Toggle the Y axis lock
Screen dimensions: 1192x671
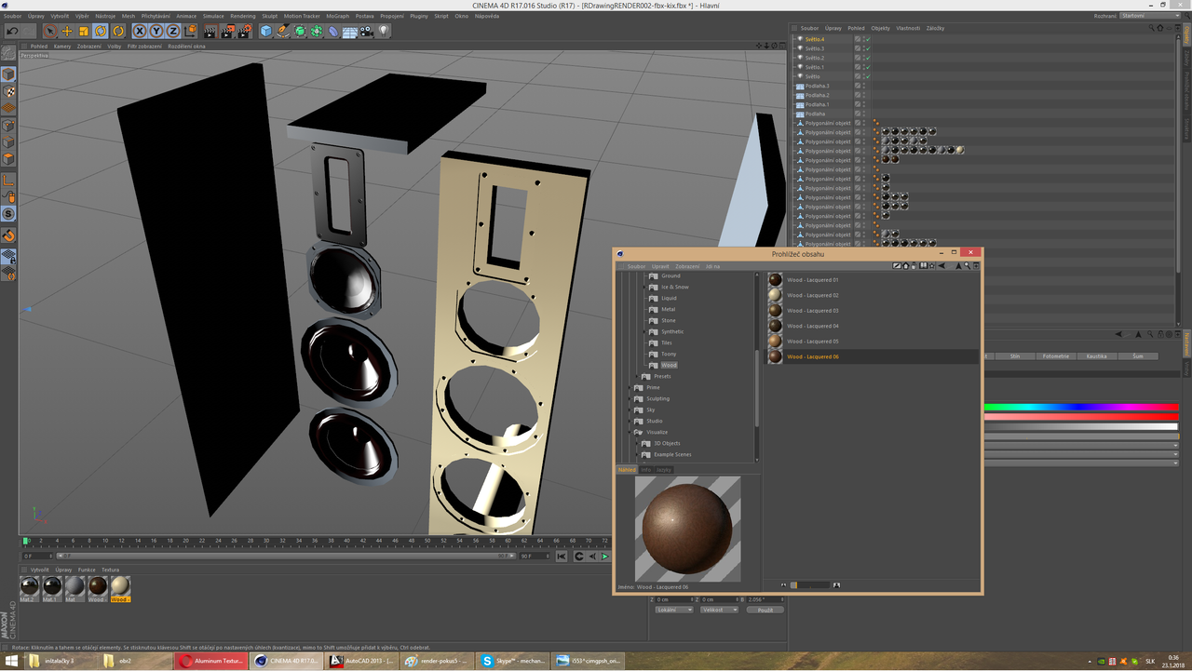[156, 31]
